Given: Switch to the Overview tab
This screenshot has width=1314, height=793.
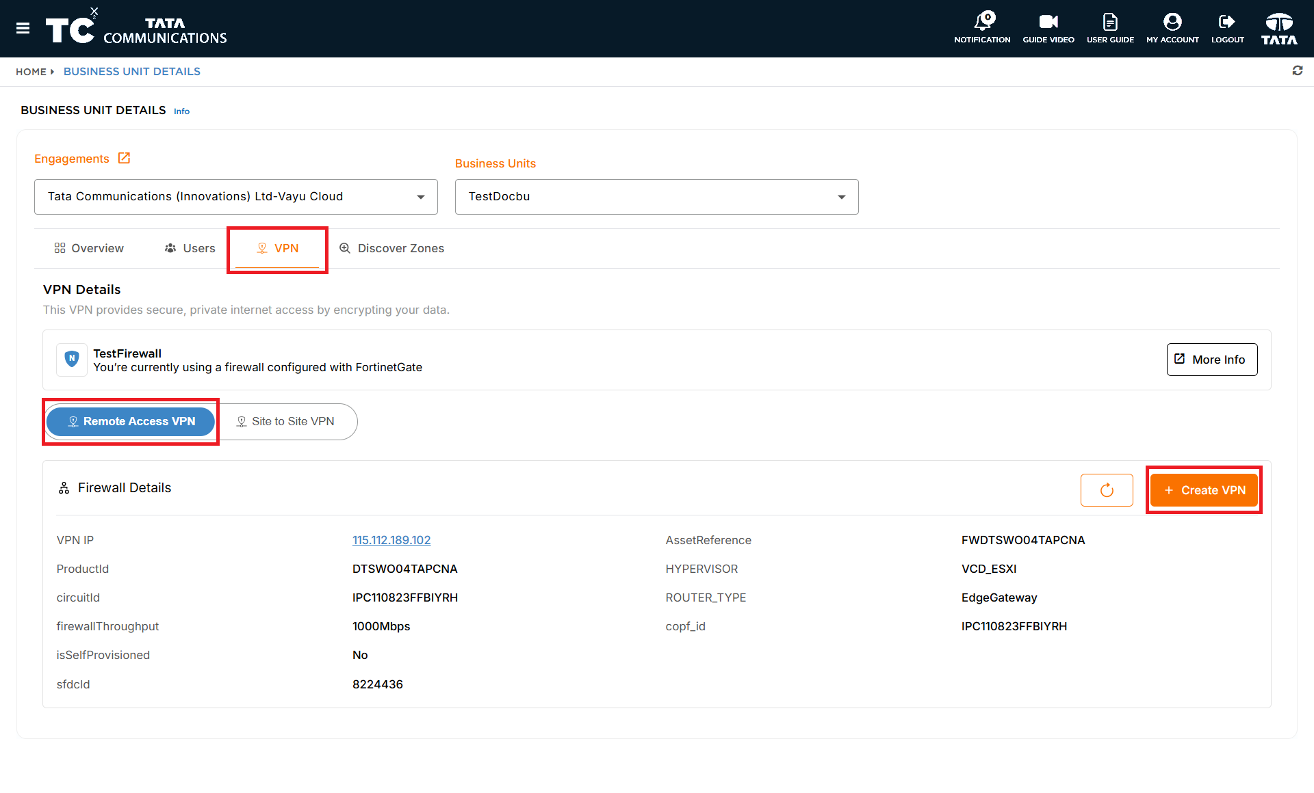Looking at the screenshot, I should coord(89,248).
